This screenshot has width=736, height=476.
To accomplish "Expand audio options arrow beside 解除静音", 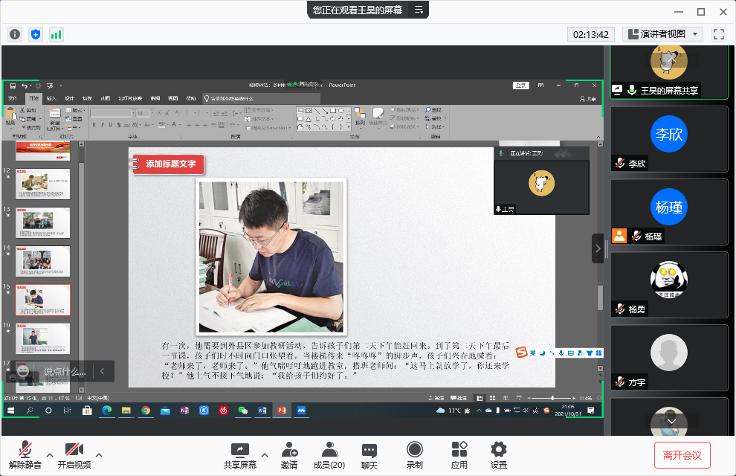I will (50, 454).
